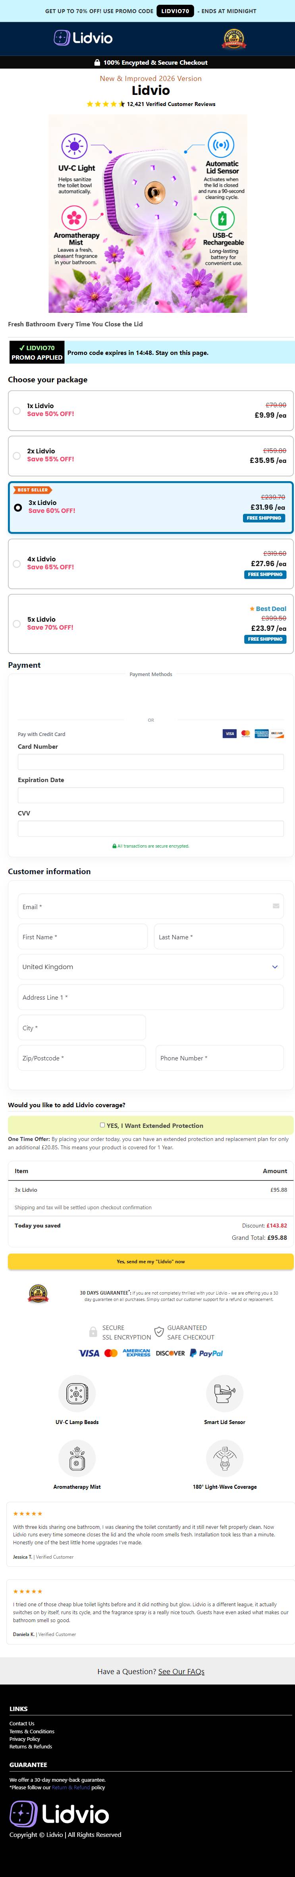Select the 4x Lidvio package
This screenshot has width=295, height=1877.
pos(151,564)
